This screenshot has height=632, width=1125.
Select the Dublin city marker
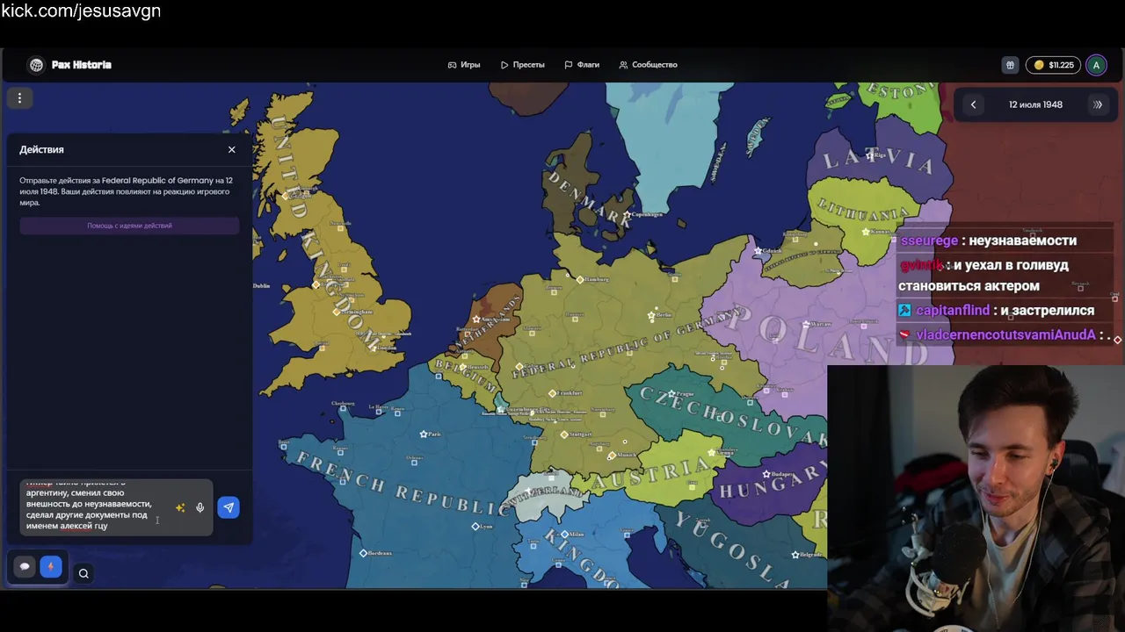click(261, 286)
